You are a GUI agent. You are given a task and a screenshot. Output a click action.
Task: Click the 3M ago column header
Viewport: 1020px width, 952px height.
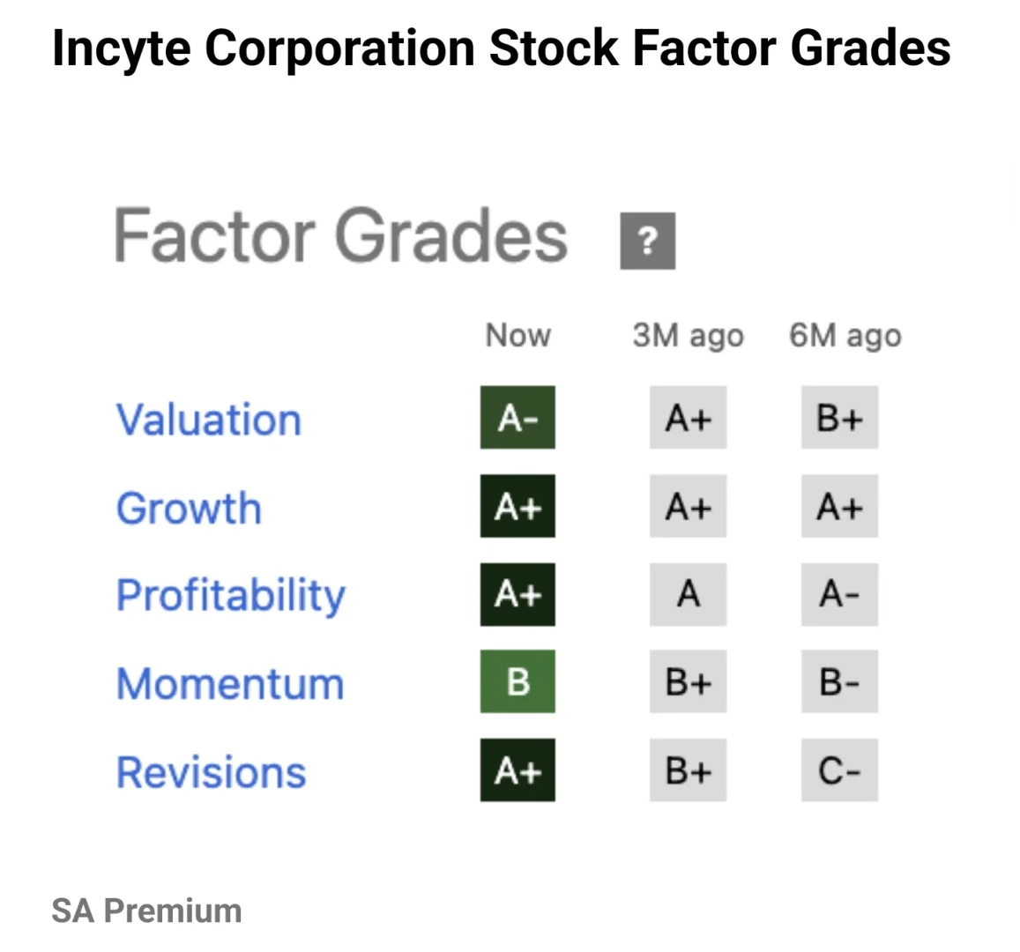(688, 336)
